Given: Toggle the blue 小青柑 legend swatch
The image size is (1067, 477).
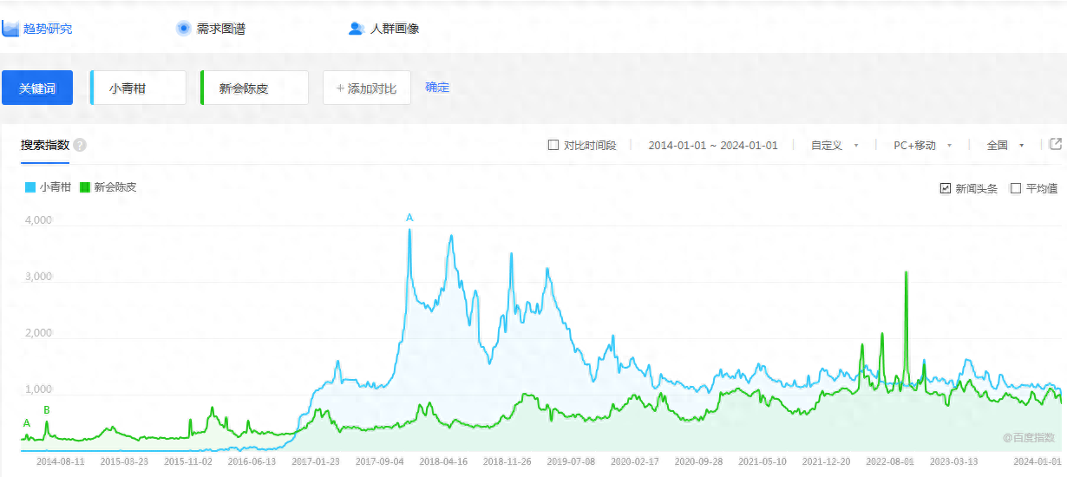Looking at the screenshot, I should [x=30, y=186].
